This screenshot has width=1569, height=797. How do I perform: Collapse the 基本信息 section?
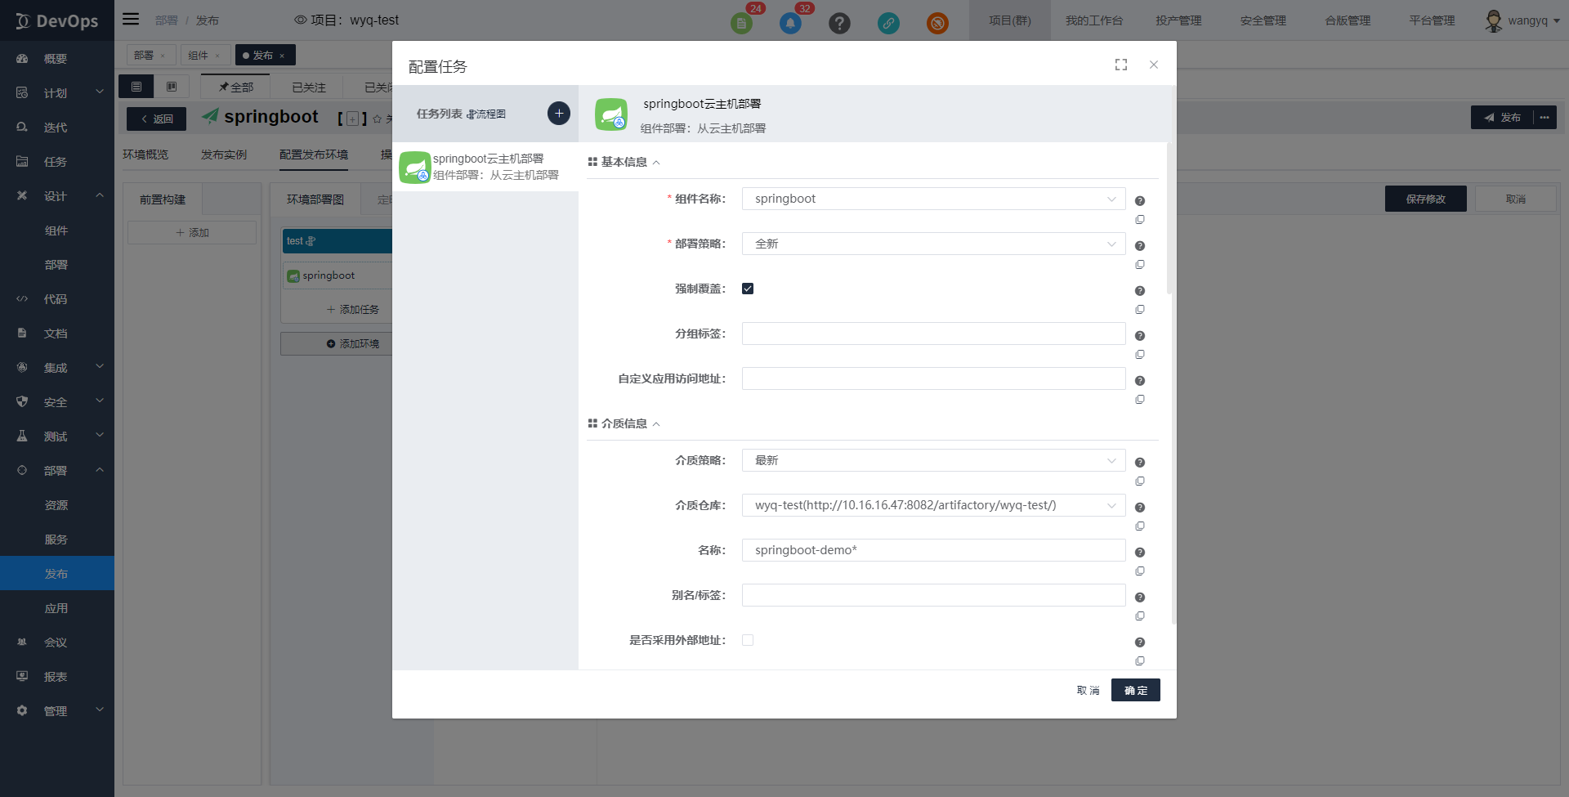[656, 162]
